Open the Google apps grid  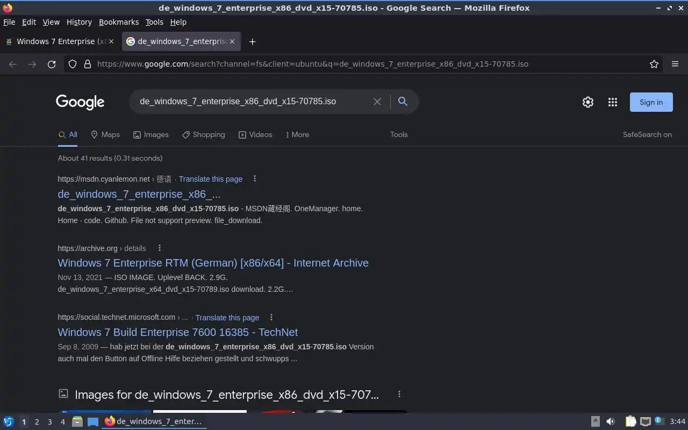613,102
